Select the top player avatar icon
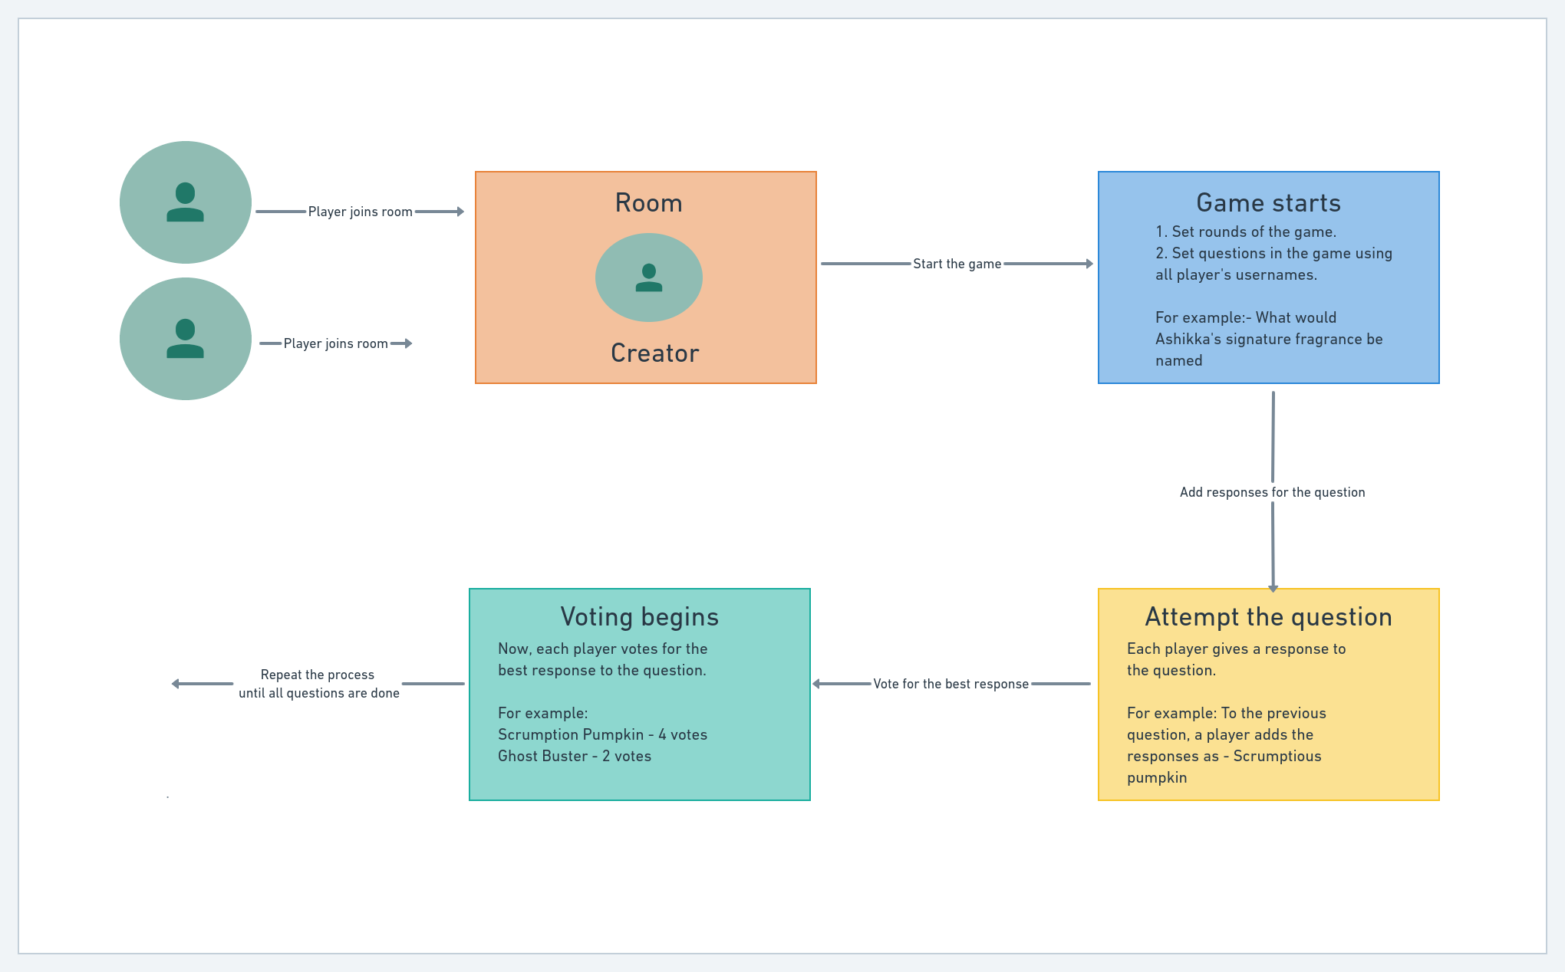This screenshot has width=1565, height=972. tap(185, 202)
